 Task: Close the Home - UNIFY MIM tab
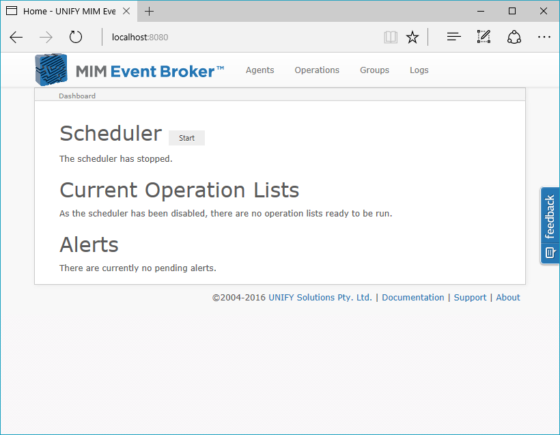coord(126,11)
